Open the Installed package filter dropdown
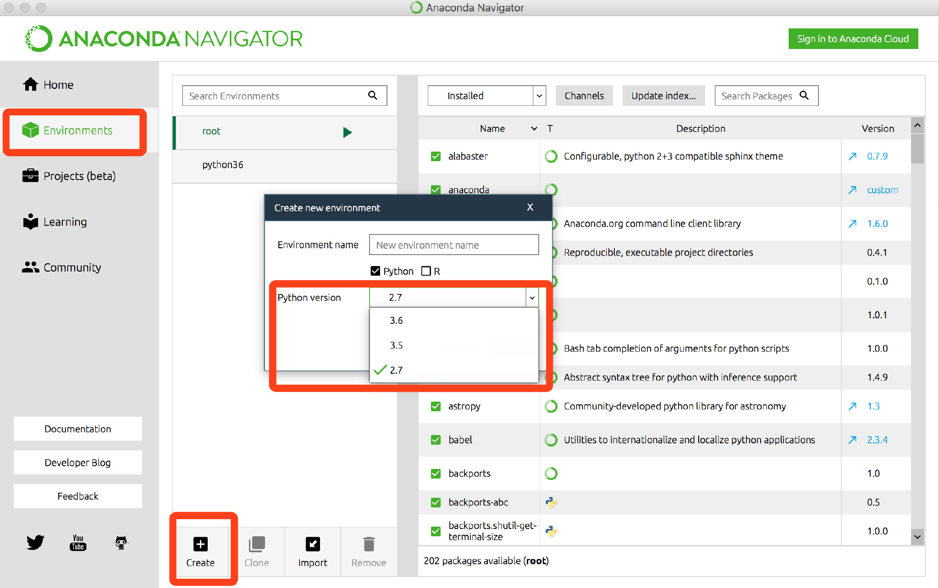This screenshot has height=588, width=939. (x=486, y=96)
